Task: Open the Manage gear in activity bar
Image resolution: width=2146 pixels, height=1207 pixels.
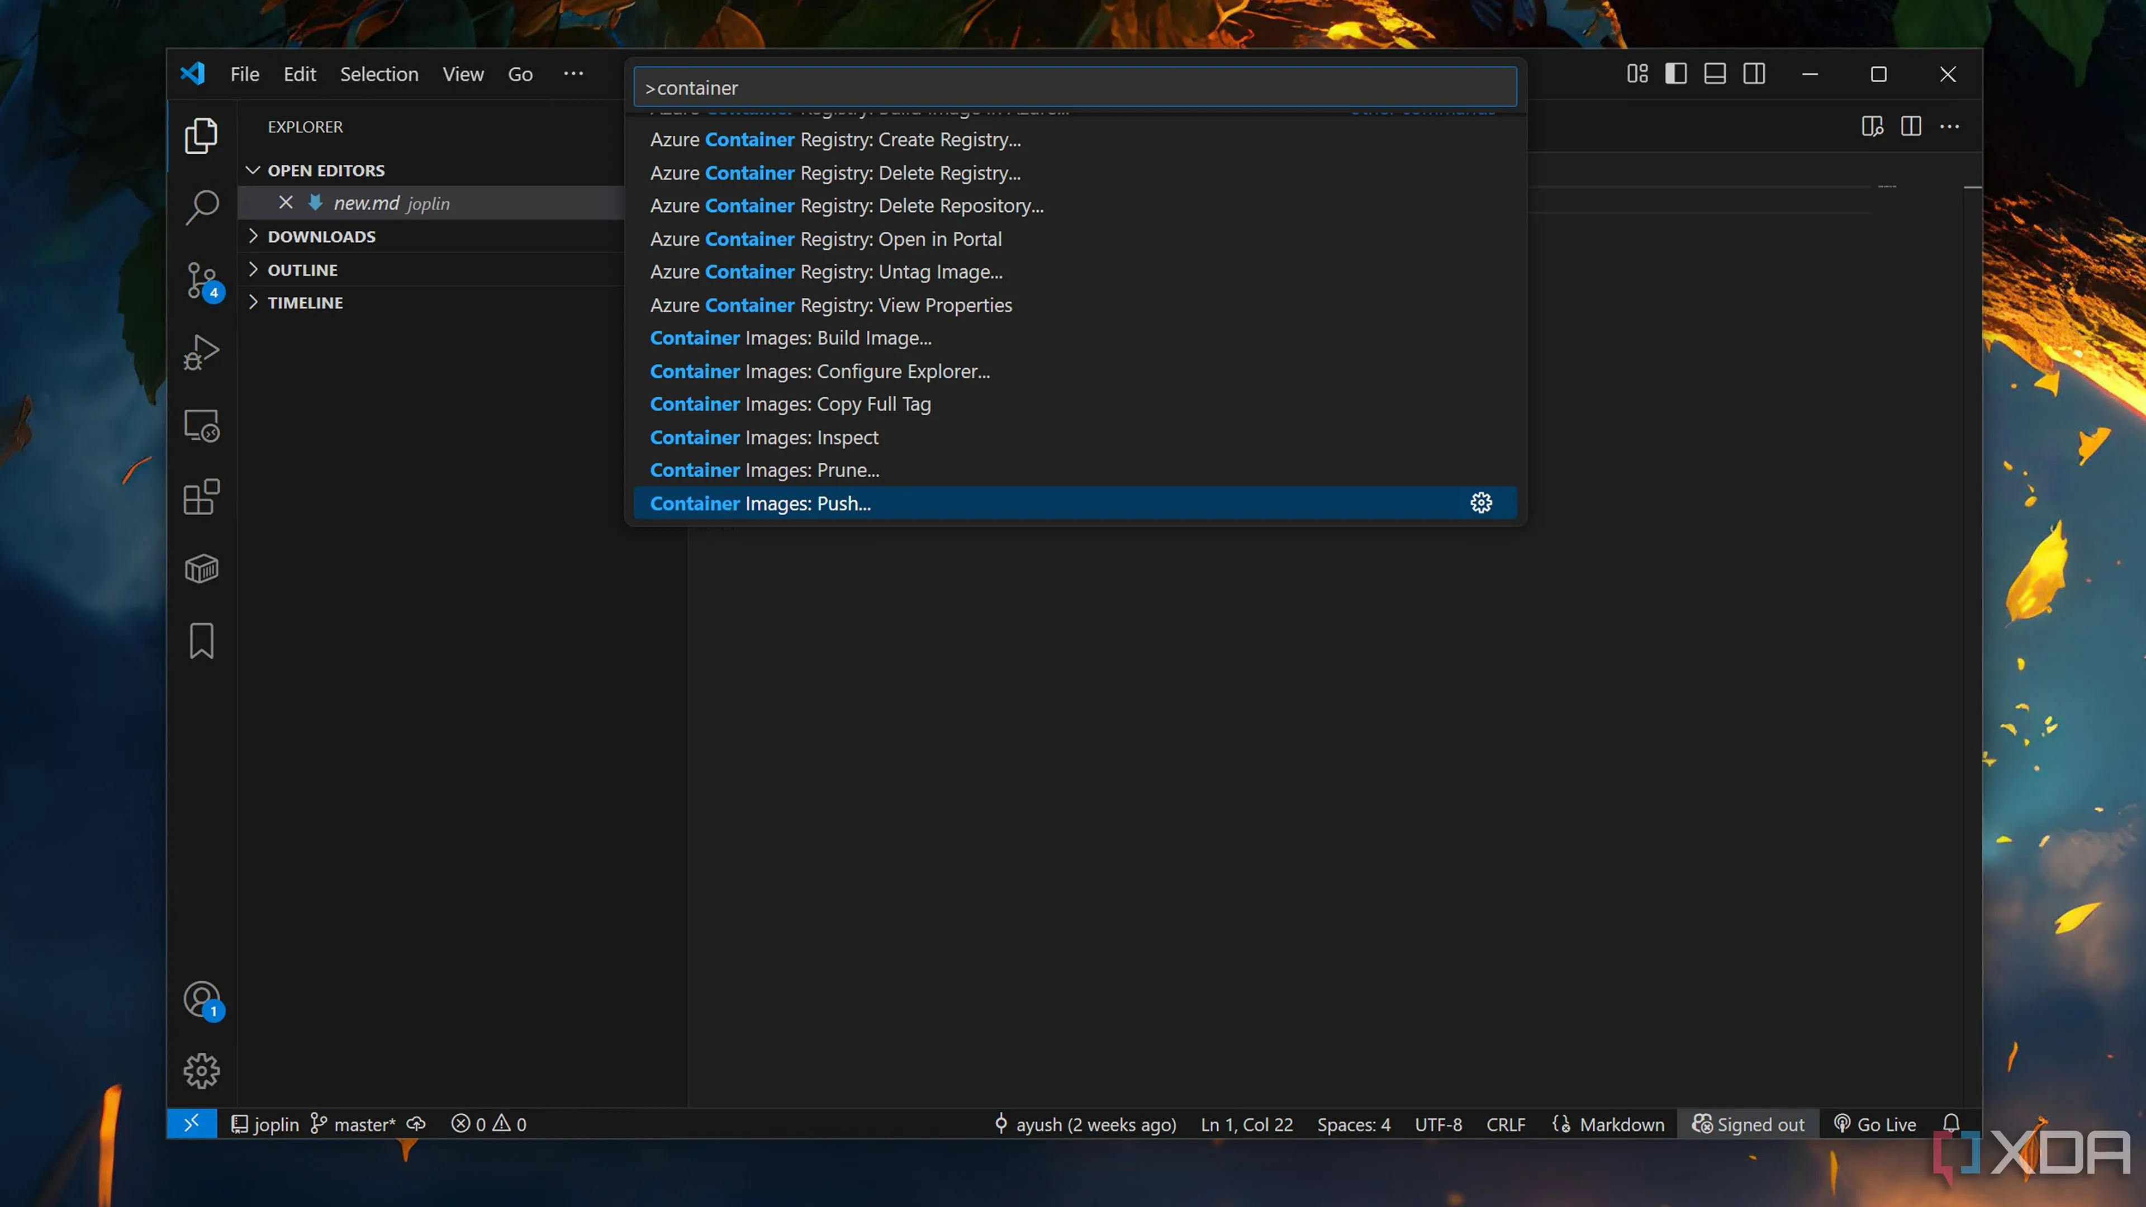Action: (201, 1071)
